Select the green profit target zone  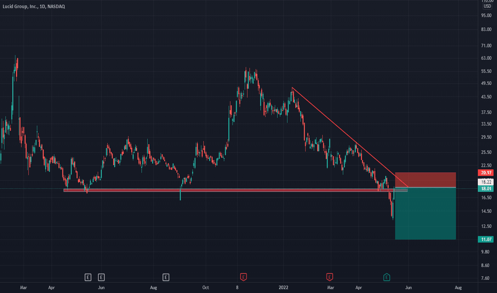tap(426, 214)
